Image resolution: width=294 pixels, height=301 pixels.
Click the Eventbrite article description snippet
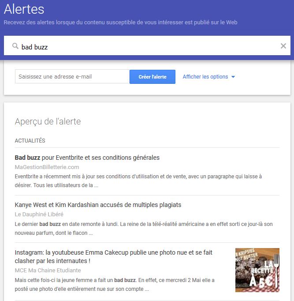(138, 181)
